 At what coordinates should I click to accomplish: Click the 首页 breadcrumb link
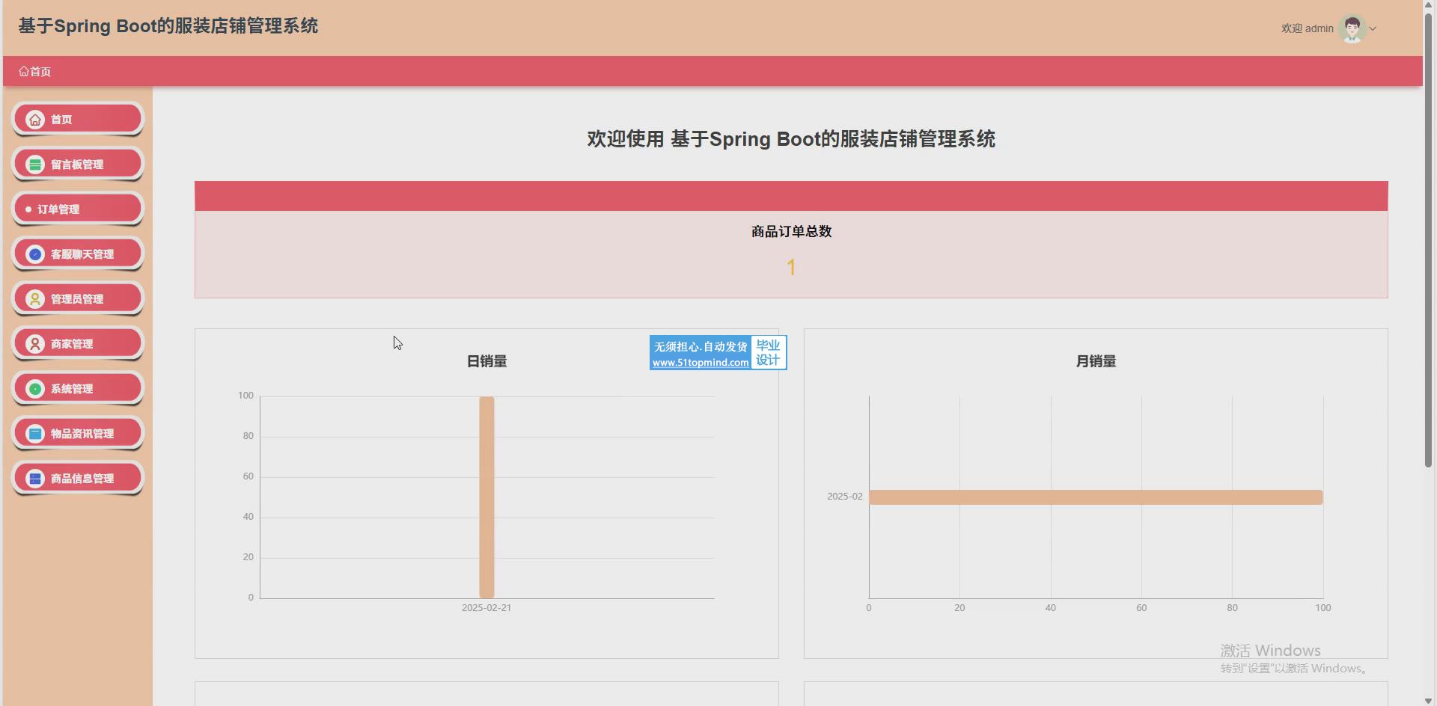[x=35, y=72]
